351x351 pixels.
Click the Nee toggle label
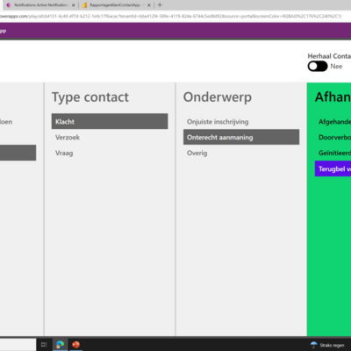point(336,67)
